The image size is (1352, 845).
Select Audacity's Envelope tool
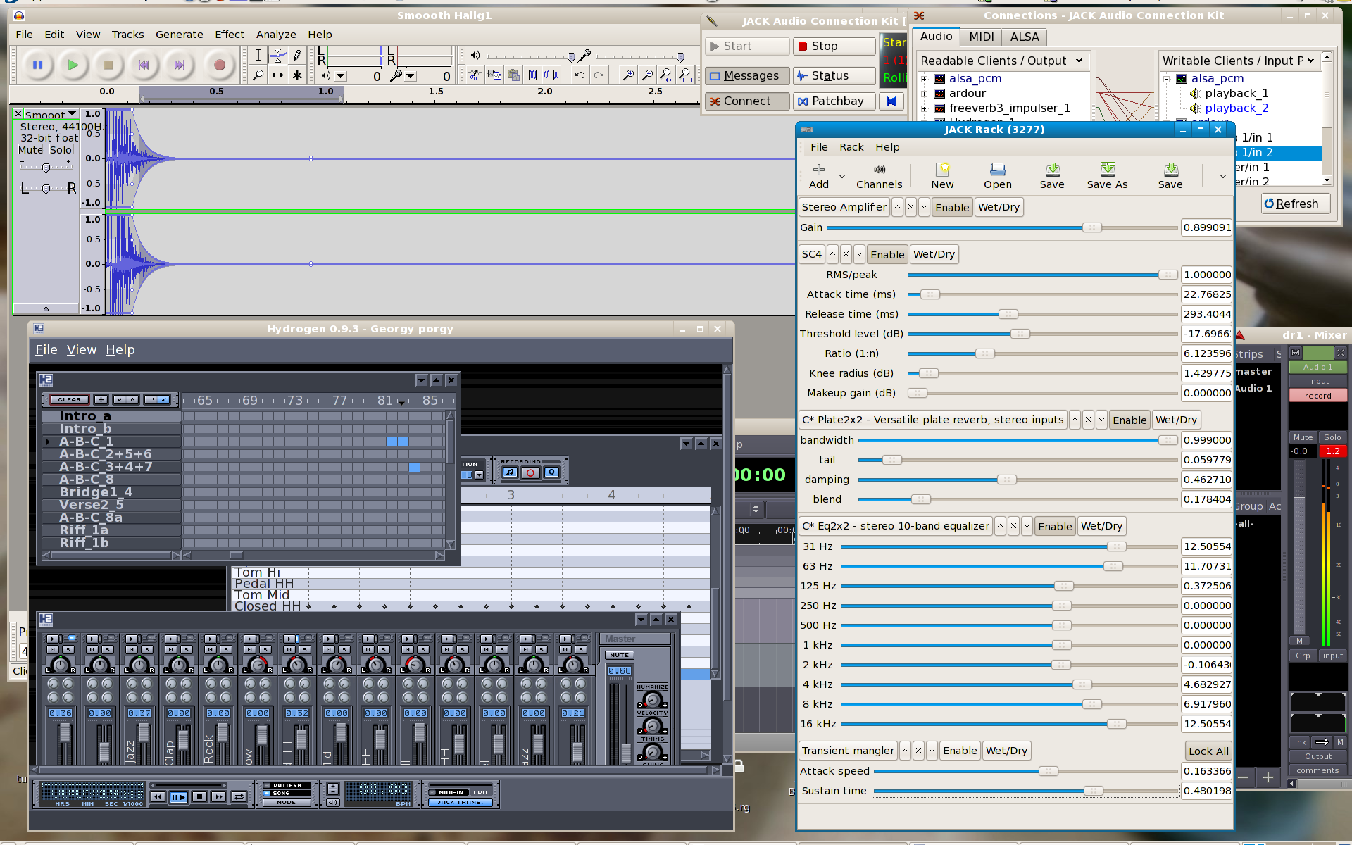278,55
